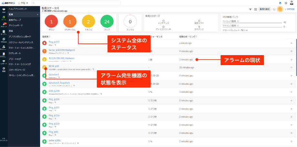Screen dimensions: 297x147
Task: Open the ESXi_ip100 monitor link
Action: [54, 91]
